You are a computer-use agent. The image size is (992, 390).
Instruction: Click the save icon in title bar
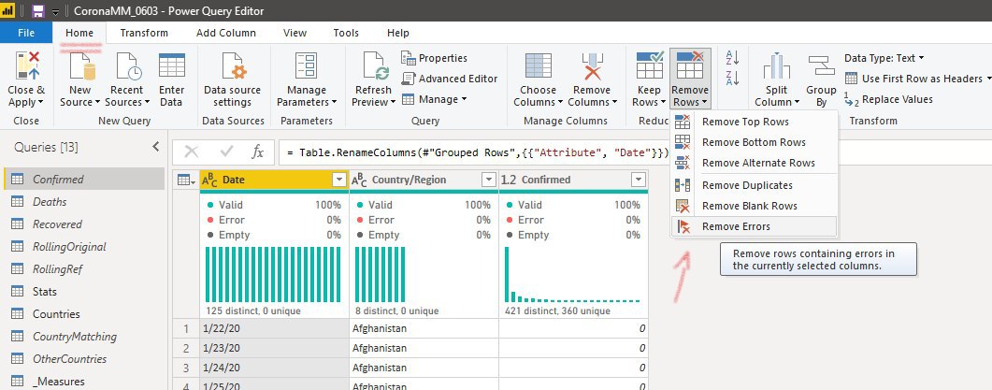[38, 11]
